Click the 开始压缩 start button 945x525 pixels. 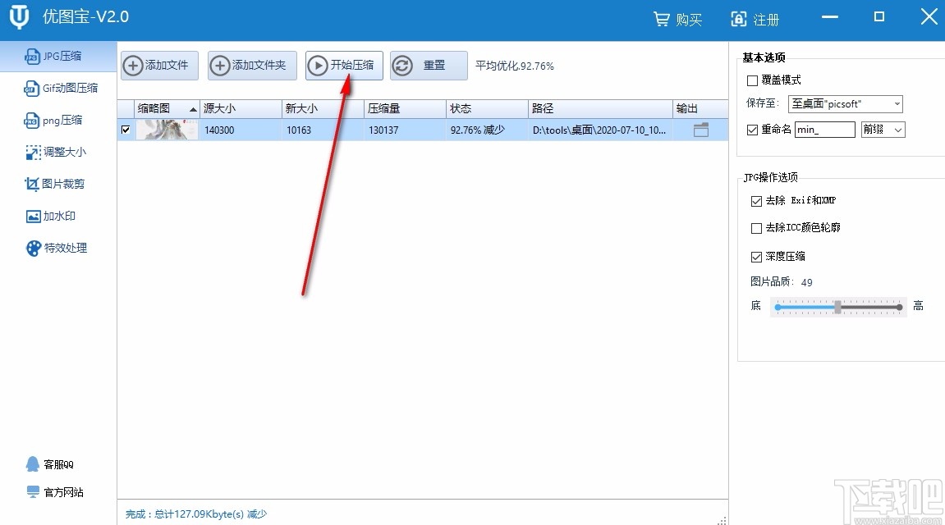[343, 66]
